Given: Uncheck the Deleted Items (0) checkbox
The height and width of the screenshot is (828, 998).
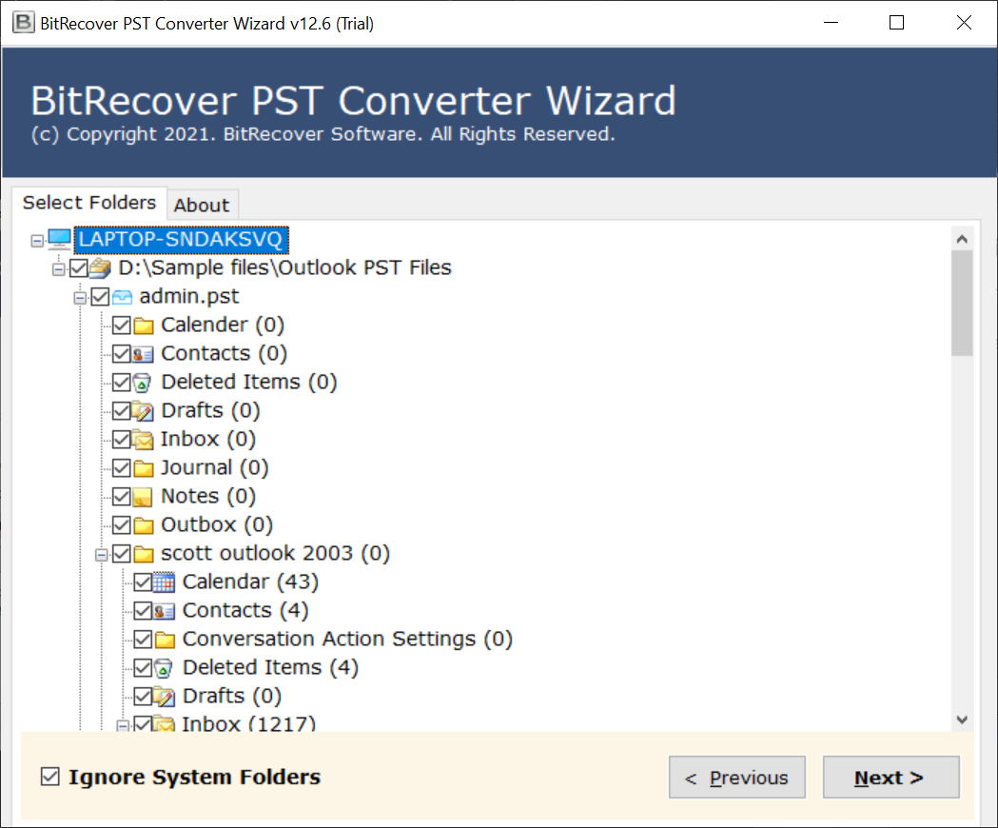Looking at the screenshot, I should point(122,383).
